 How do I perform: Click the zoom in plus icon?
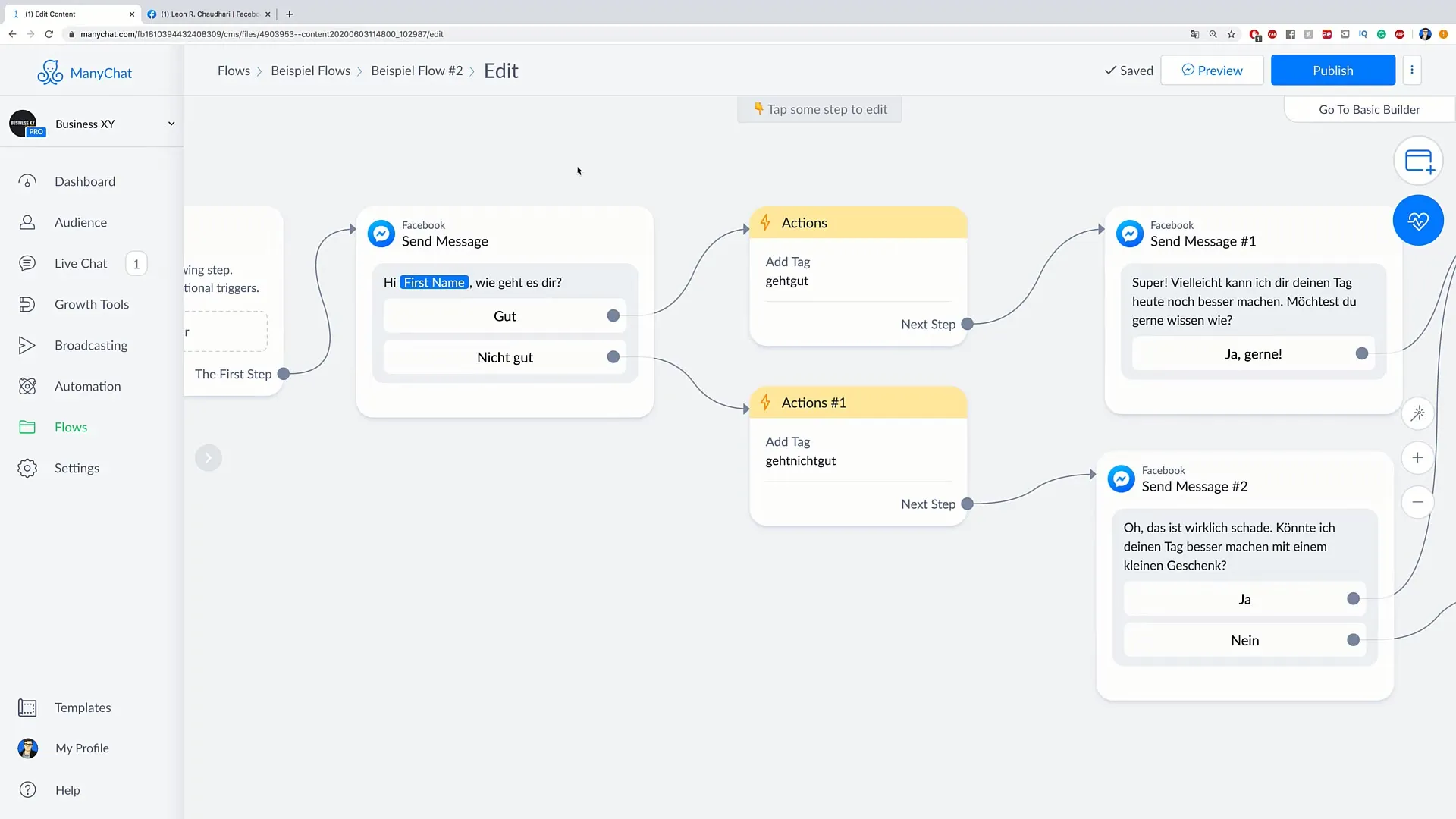[x=1419, y=457]
